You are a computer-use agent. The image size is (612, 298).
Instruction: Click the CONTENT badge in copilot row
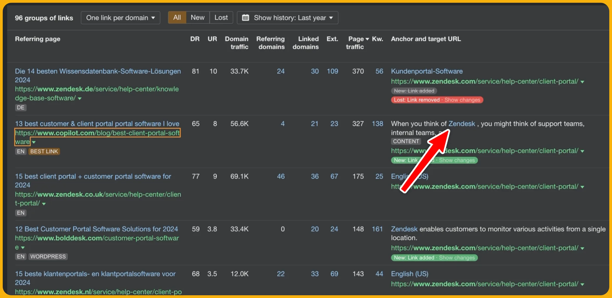(x=406, y=141)
